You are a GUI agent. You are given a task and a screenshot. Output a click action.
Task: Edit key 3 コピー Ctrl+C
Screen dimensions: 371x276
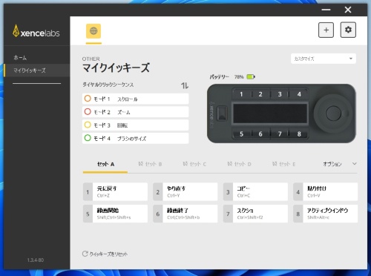[255, 191]
